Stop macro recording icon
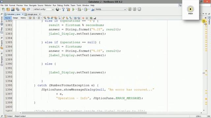211x118 pixels. coord(87,18)
